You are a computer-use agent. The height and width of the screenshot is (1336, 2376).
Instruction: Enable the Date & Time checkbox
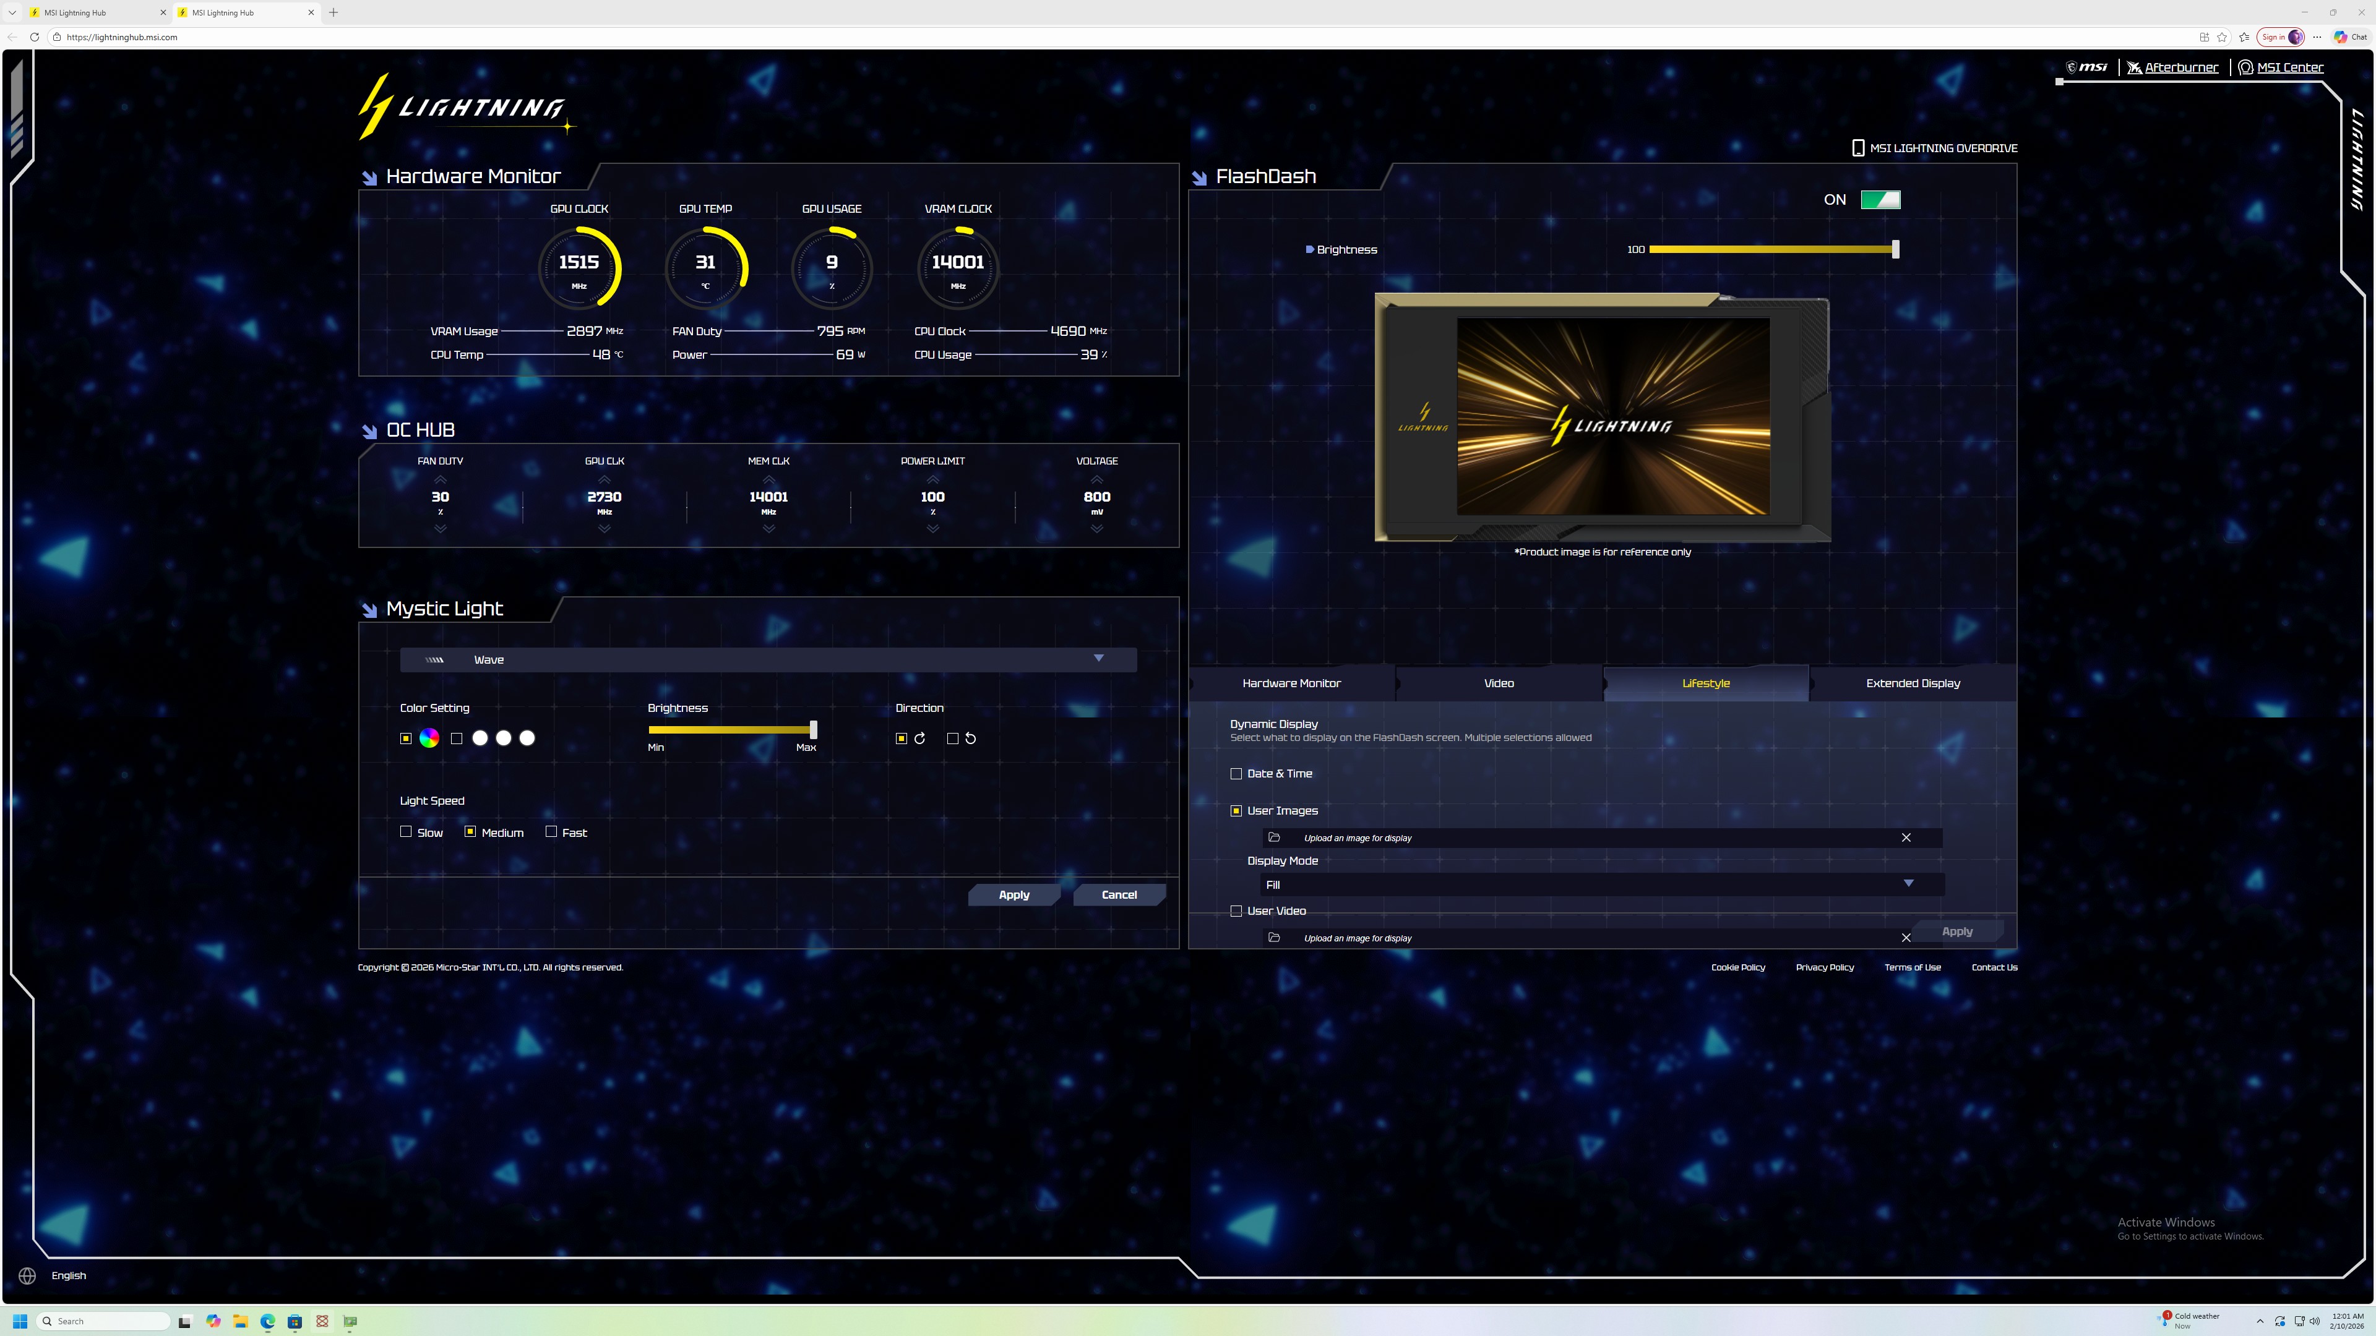pyautogui.click(x=1236, y=774)
